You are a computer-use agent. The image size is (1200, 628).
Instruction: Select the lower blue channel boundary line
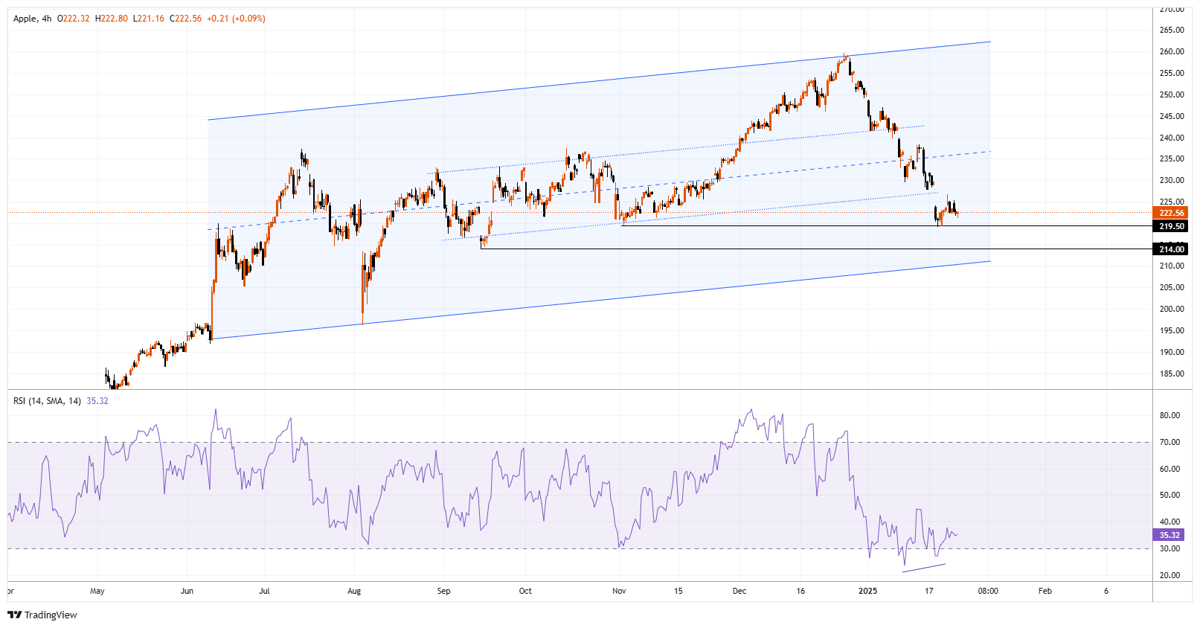pos(601,301)
